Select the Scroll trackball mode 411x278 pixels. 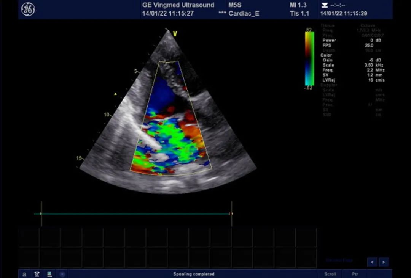pos(330,274)
